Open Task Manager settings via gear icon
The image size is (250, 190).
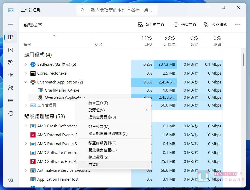[10, 180]
